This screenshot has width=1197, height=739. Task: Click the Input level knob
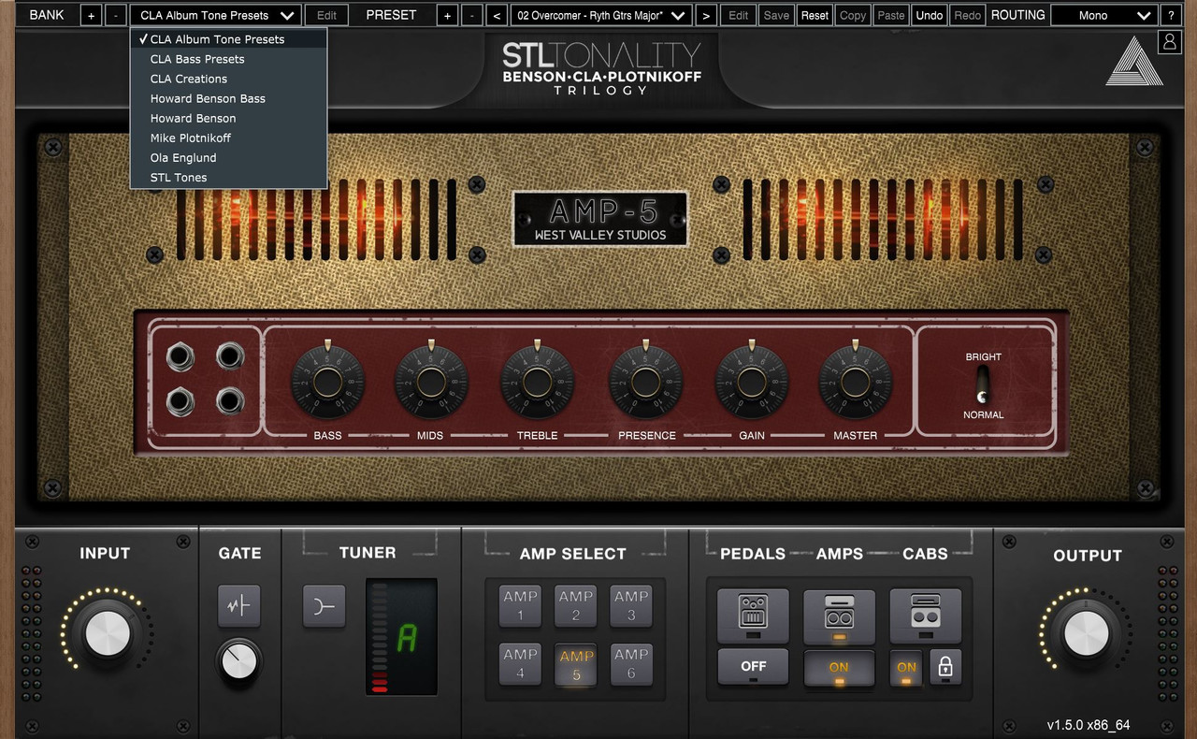pyautogui.click(x=108, y=633)
